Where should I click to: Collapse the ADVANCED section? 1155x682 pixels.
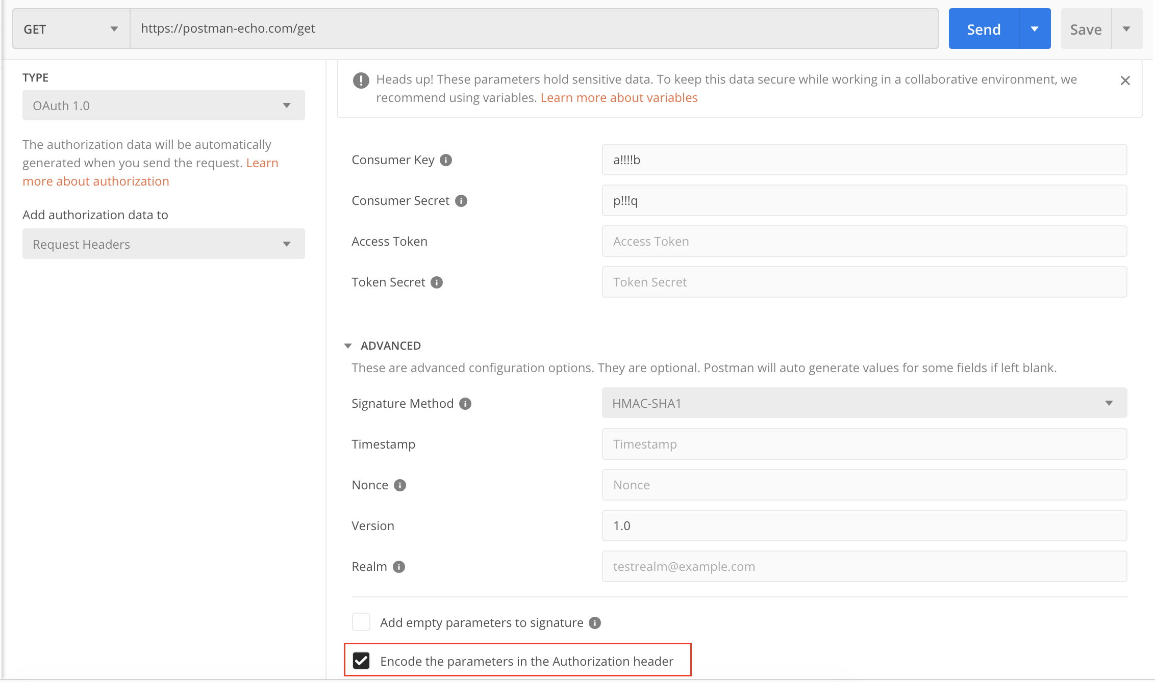point(348,345)
